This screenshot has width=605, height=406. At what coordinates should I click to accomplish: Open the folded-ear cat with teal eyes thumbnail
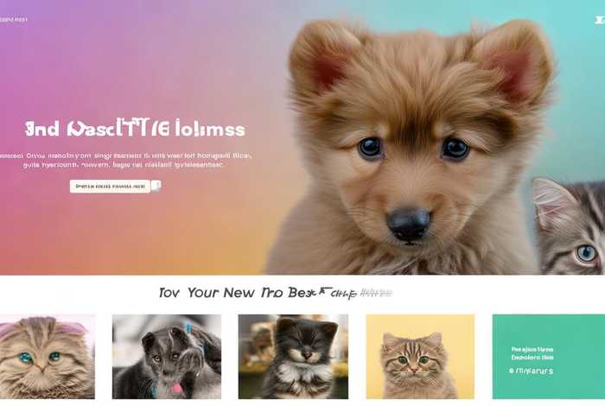click(x=47, y=357)
